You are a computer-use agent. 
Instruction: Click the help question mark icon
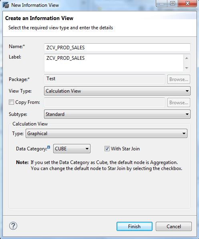click(13, 226)
